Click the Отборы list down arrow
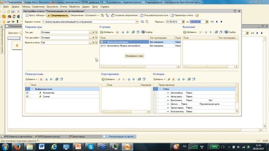Screen dimensions: 269x151 [x=237, y=111]
